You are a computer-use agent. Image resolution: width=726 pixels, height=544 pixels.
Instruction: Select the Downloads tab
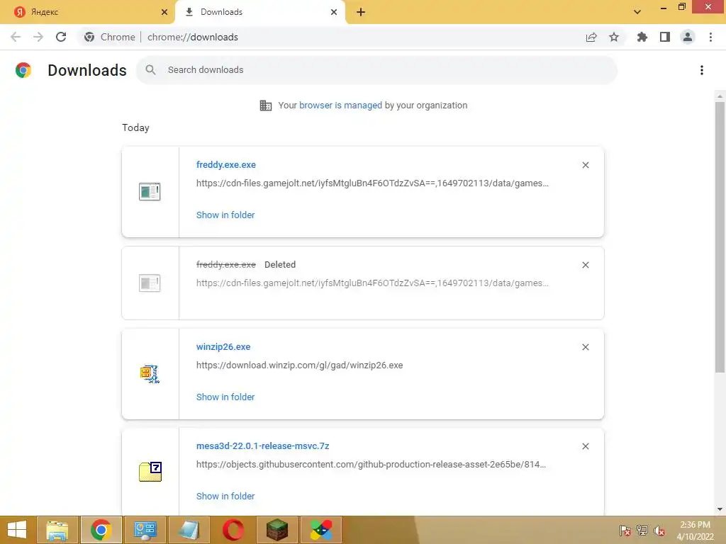tap(260, 12)
